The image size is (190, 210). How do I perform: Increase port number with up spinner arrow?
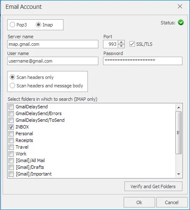pos(121,42)
